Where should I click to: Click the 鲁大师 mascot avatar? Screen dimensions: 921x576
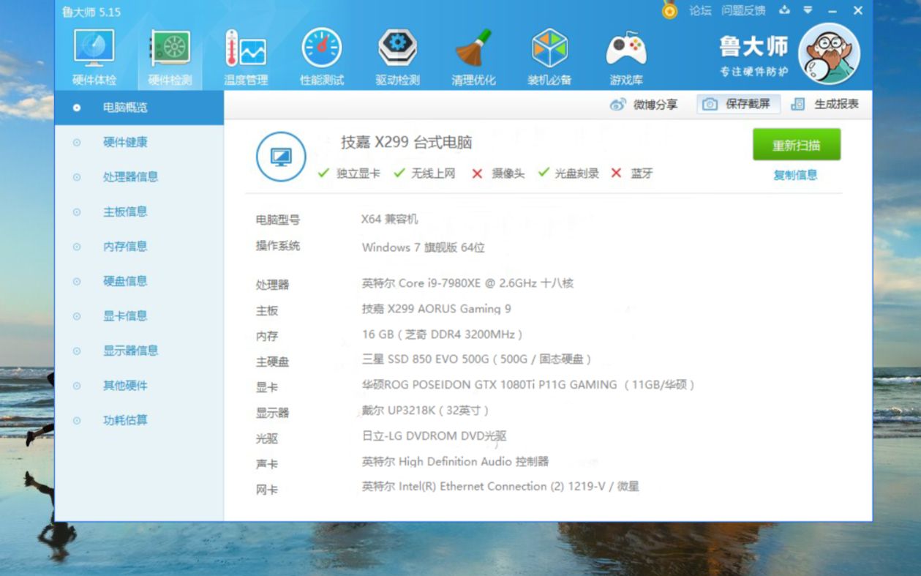829,53
